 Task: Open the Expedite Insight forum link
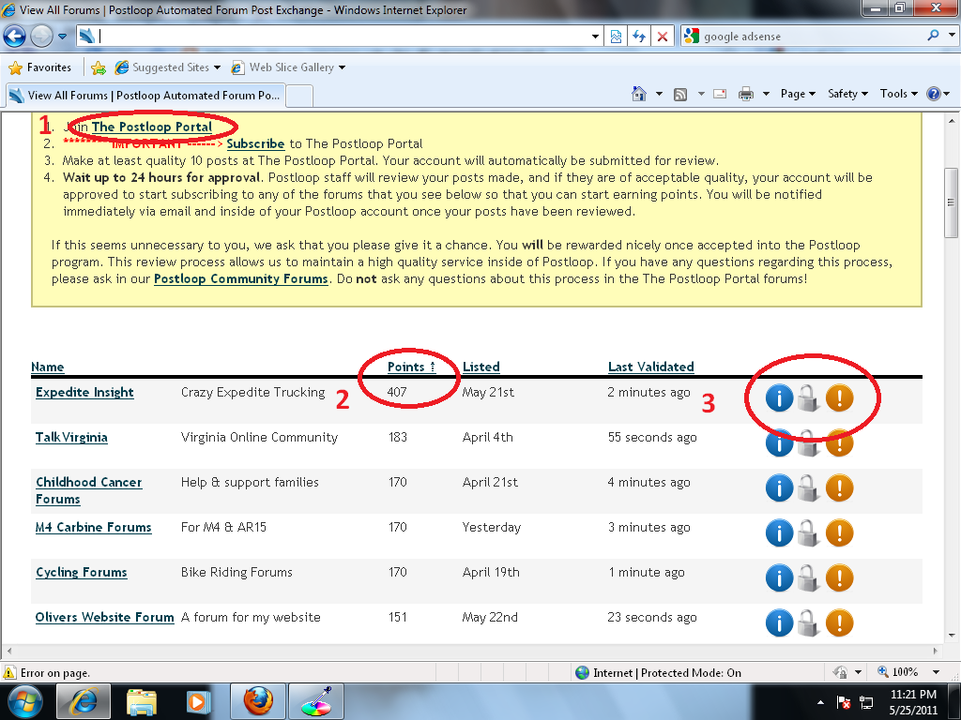(x=84, y=393)
